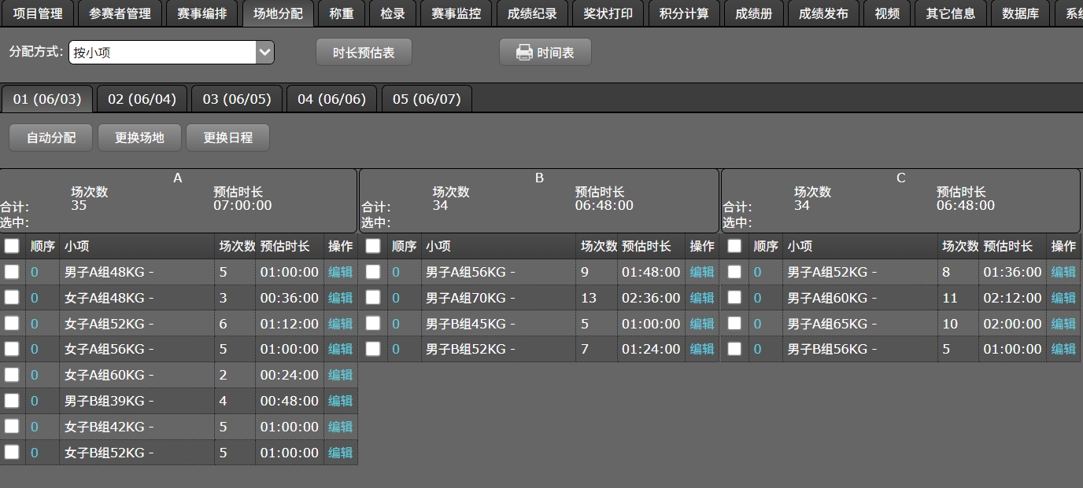Open the 赛事监控 menu tab
Image resolution: width=1083 pixels, height=488 pixels.
456,13
